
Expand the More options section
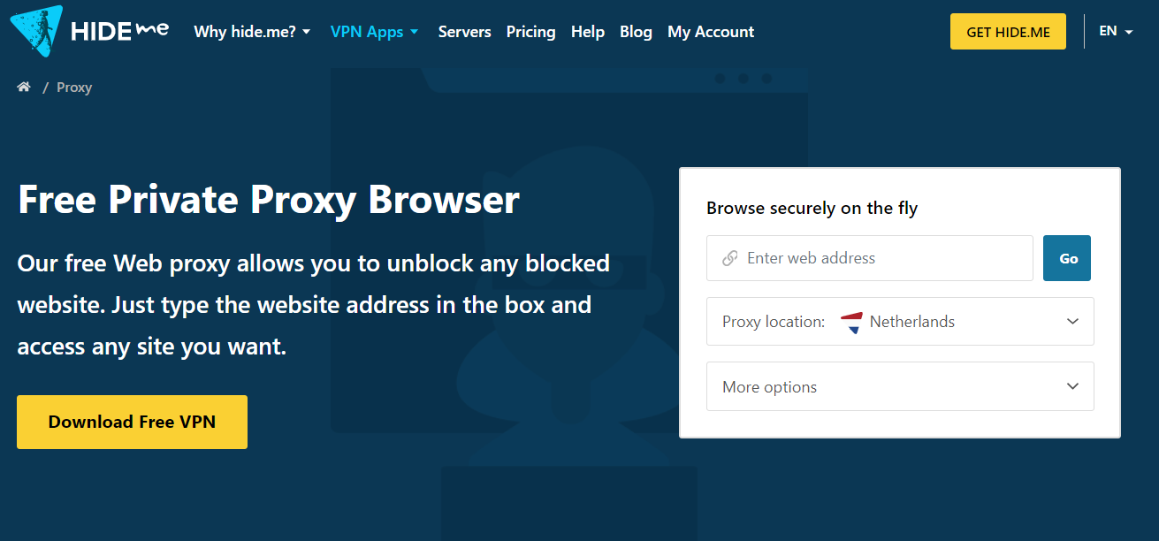(x=899, y=386)
